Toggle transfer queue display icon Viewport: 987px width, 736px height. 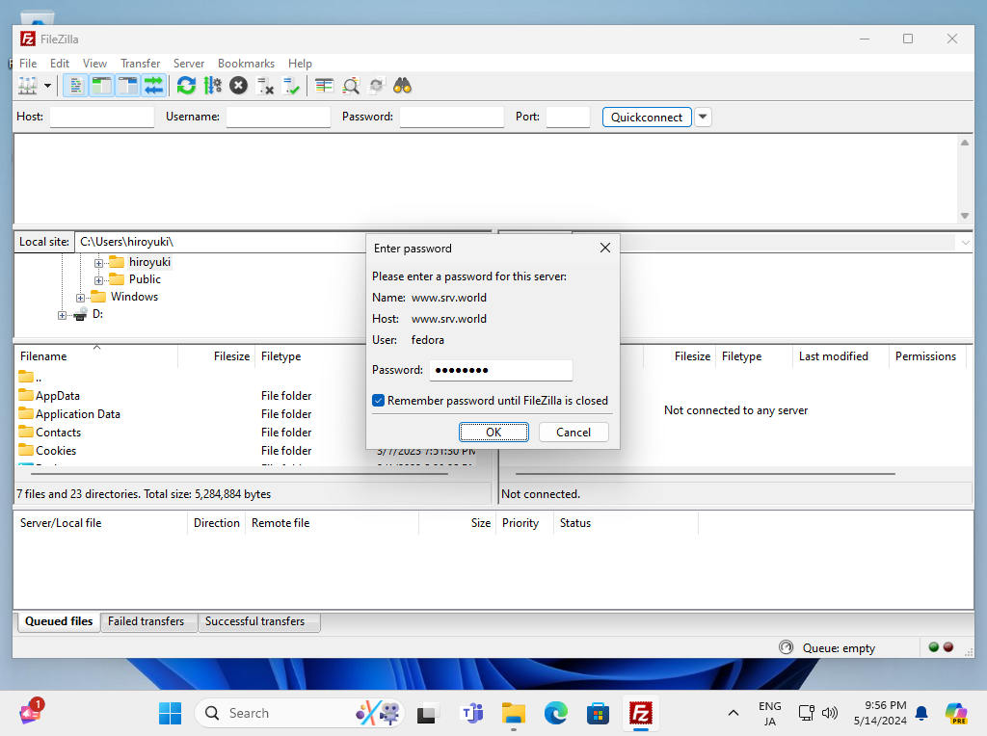(153, 86)
